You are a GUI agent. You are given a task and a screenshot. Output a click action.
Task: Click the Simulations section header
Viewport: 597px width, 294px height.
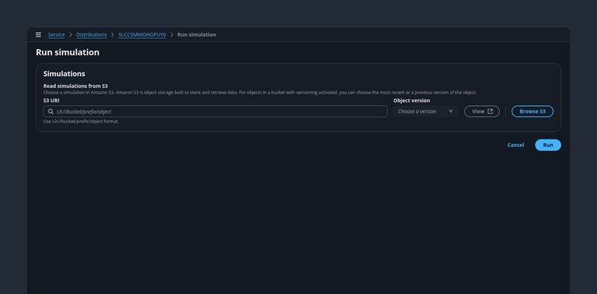64,74
